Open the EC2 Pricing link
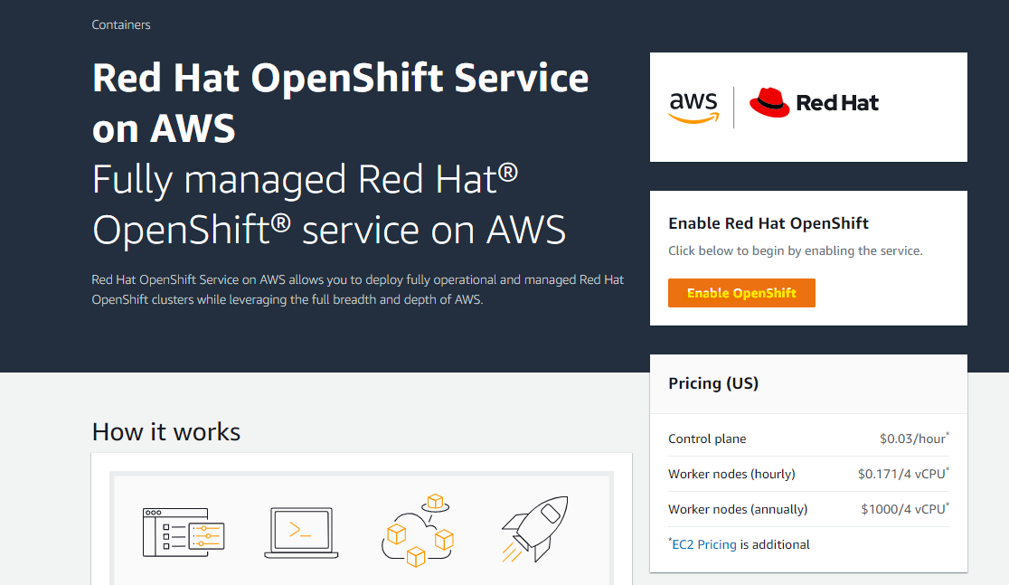 [704, 543]
